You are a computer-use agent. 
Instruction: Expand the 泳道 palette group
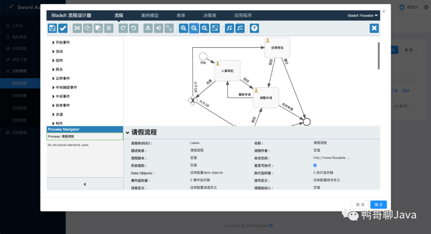[57, 114]
